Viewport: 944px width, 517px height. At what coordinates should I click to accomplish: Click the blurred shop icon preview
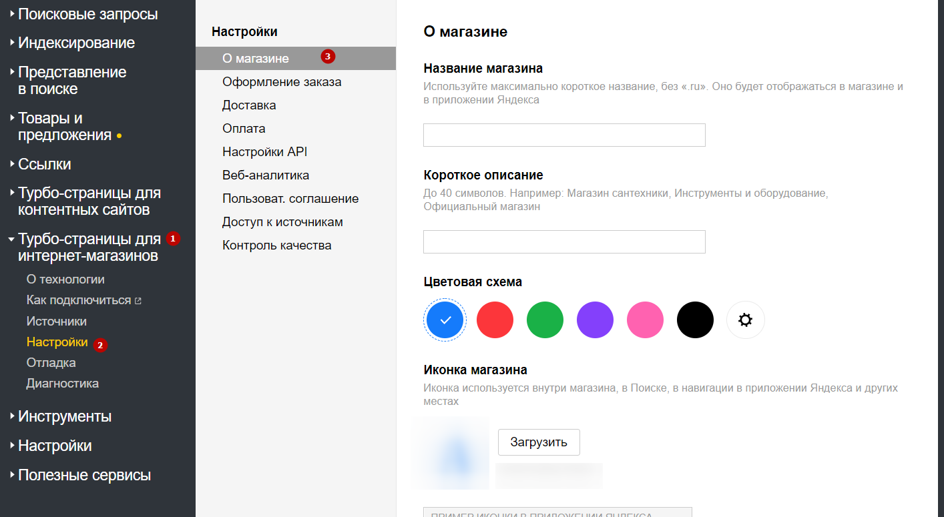450,454
